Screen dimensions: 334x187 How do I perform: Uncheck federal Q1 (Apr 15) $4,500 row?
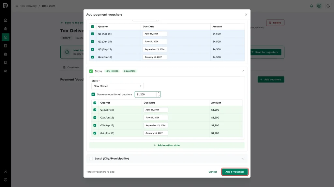(92, 34)
